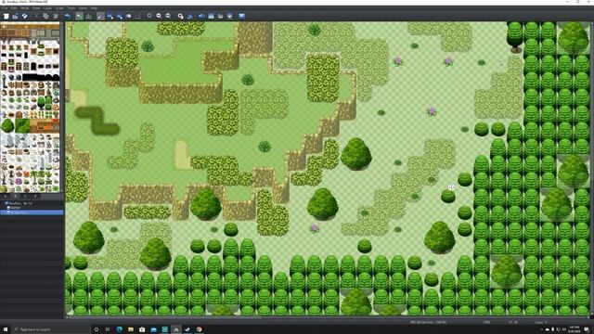Screen dimensions: 594x334
Task: Click the tileset palette vertical scrollbar
Action: pyautogui.click(x=62, y=108)
